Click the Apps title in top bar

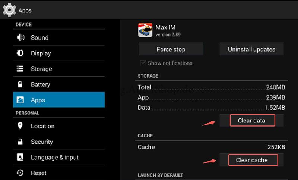point(25,10)
